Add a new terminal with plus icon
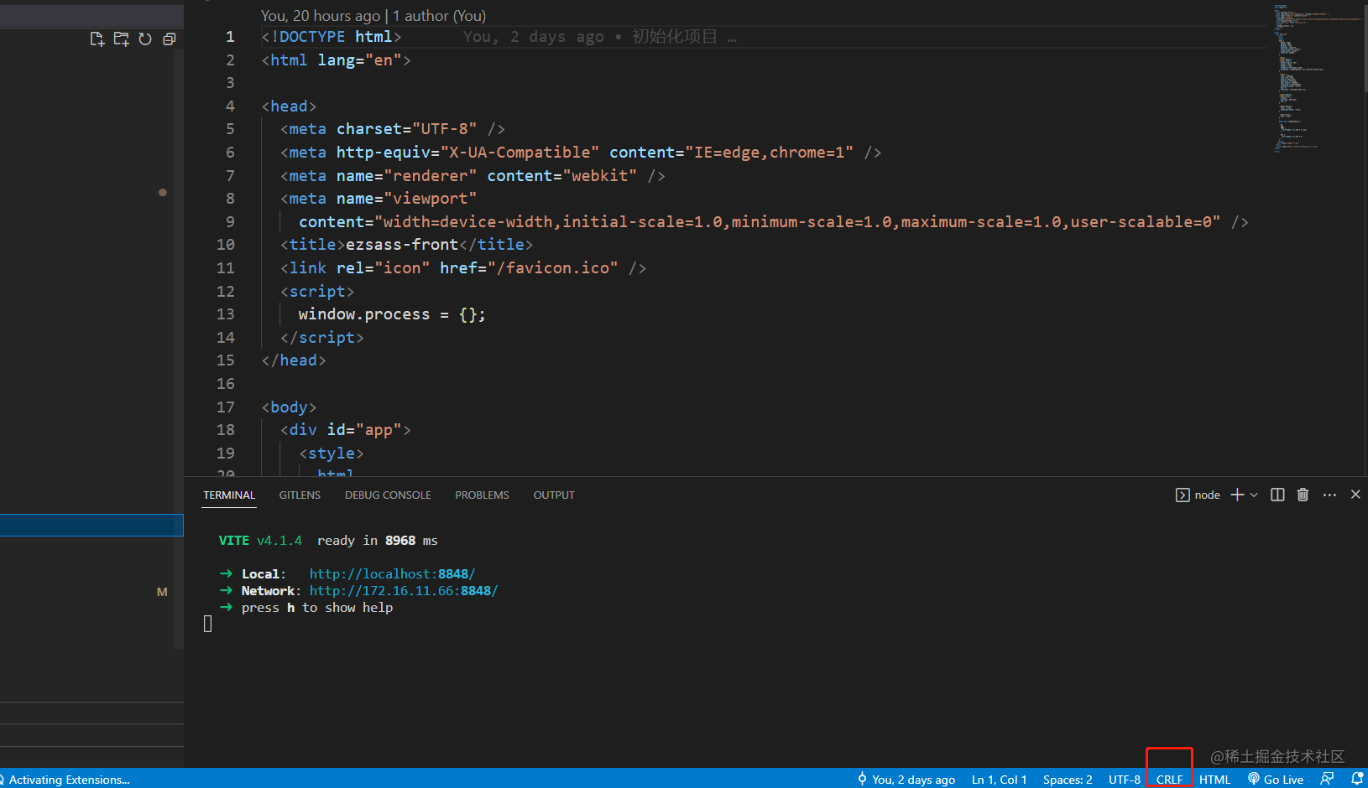 pos(1237,495)
